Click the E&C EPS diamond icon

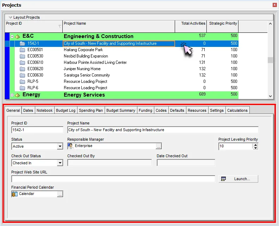click(x=17, y=36)
